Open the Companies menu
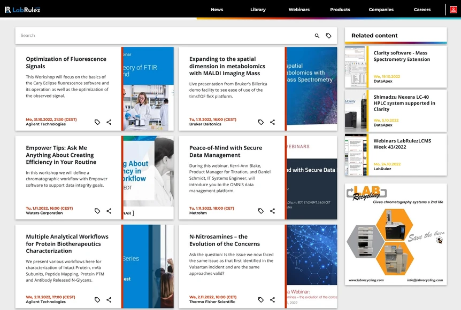The height and width of the screenshot is (310, 461). click(x=381, y=10)
